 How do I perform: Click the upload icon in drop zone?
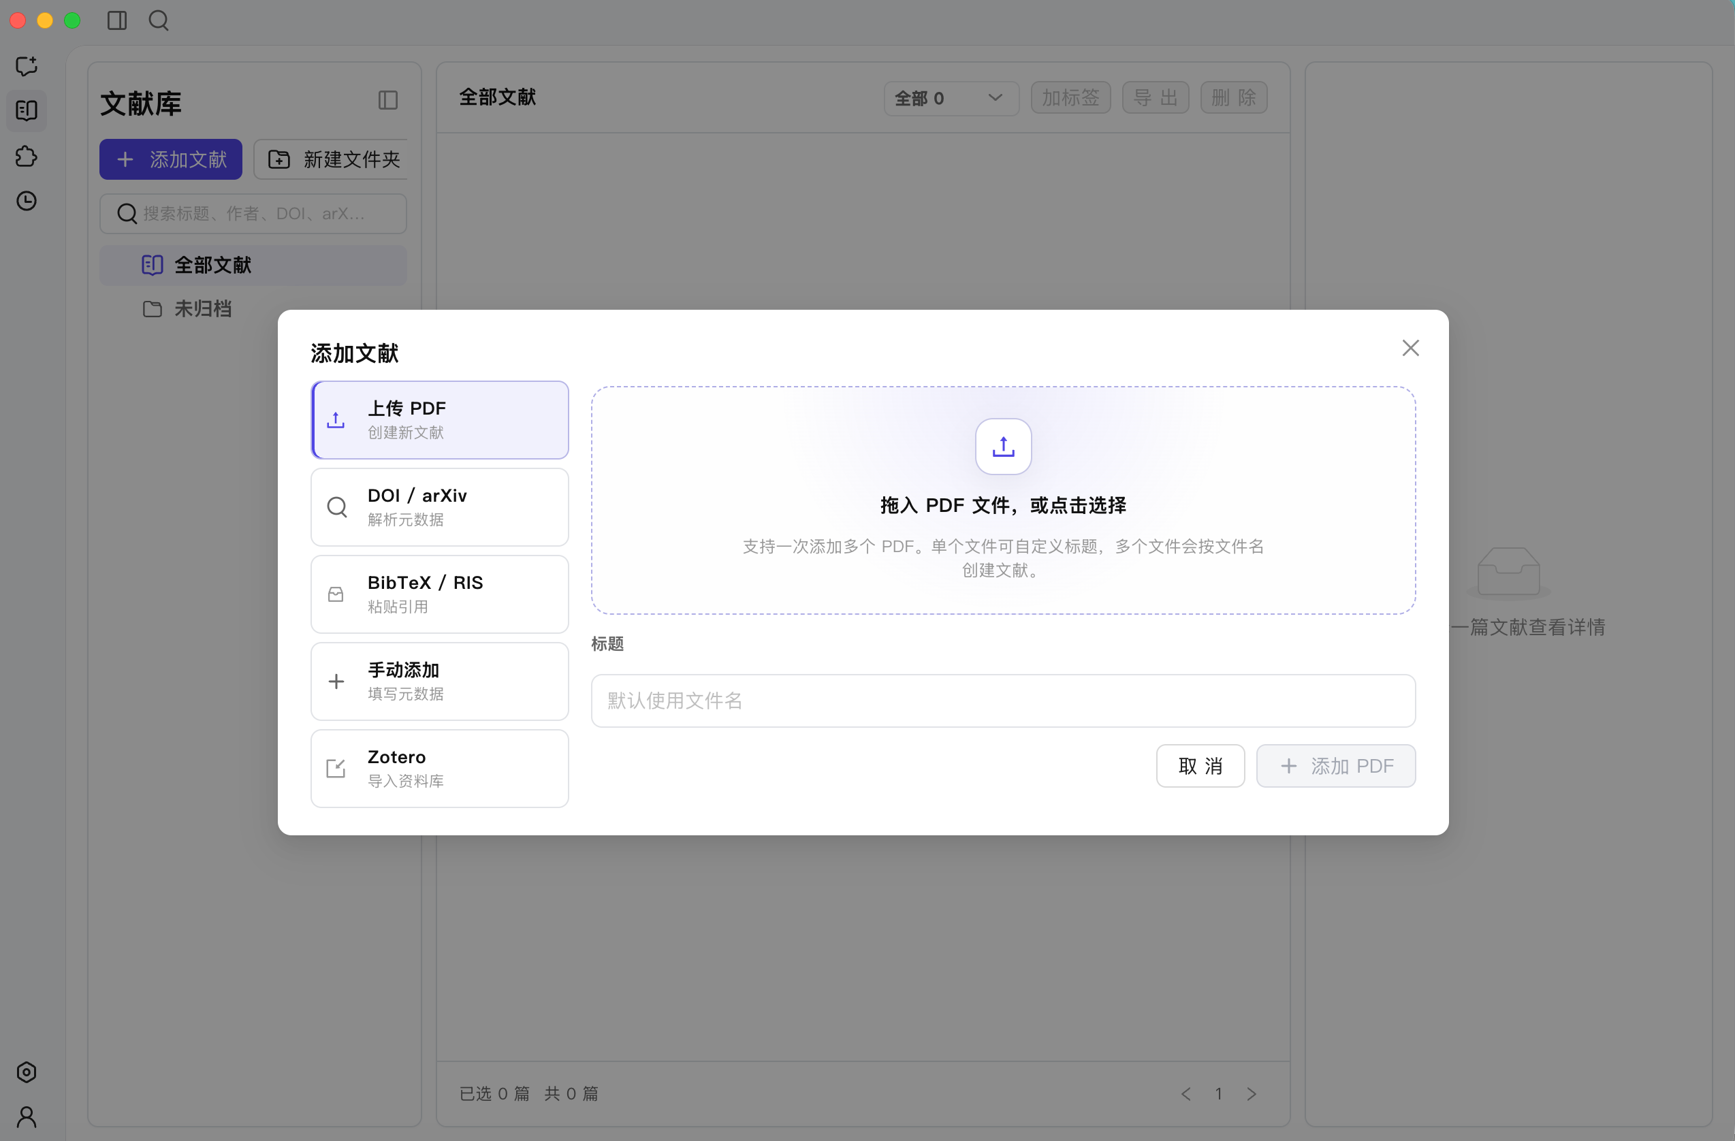pyautogui.click(x=1003, y=446)
